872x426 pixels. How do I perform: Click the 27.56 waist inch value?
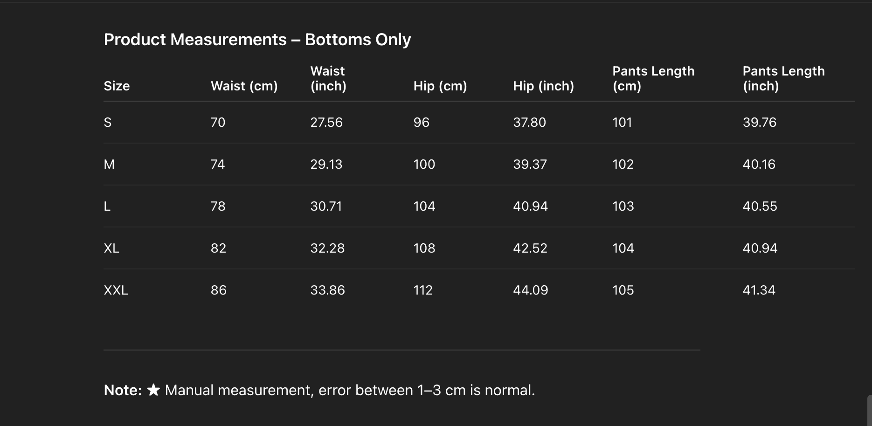coord(326,122)
